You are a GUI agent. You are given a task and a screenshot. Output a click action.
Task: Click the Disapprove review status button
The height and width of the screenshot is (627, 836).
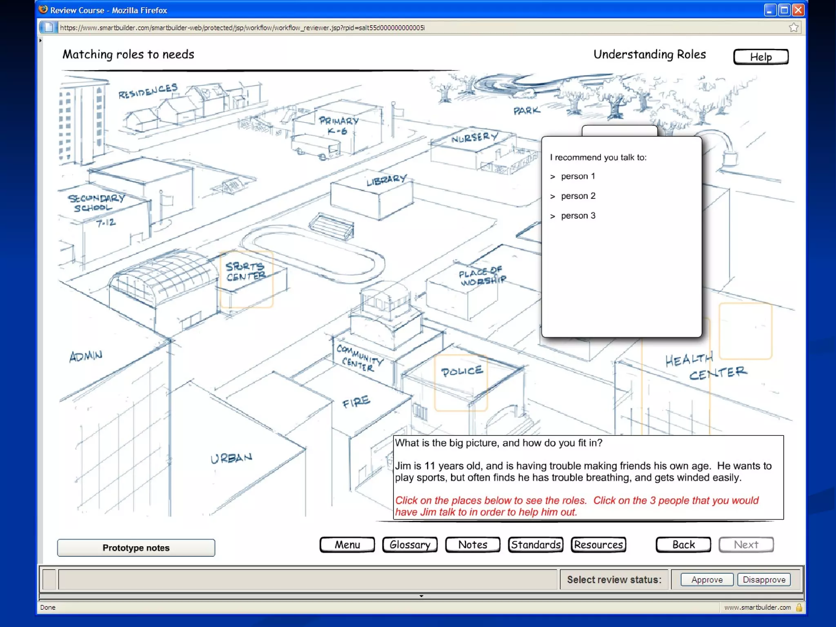pyautogui.click(x=764, y=580)
